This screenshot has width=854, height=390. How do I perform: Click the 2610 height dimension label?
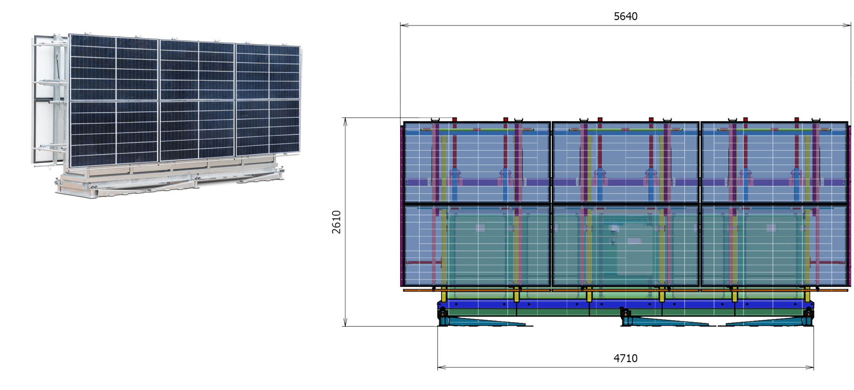pos(336,222)
